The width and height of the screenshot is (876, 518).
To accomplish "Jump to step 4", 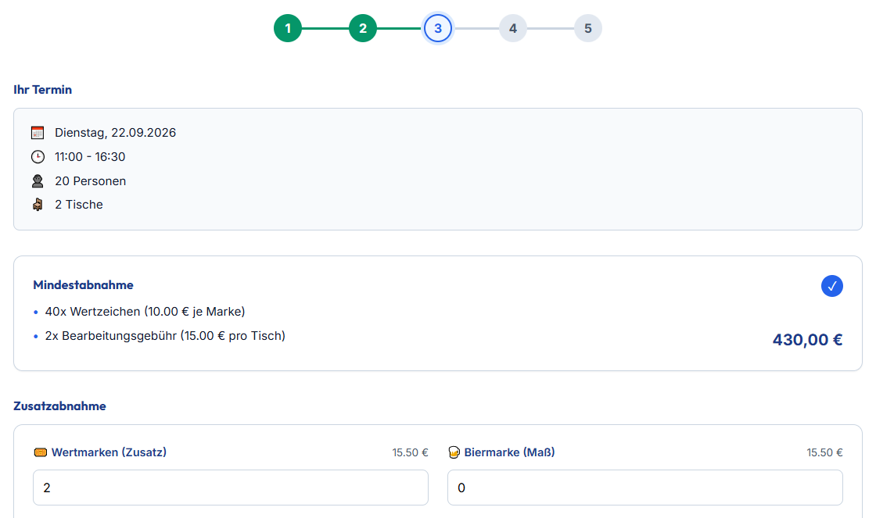I will (x=513, y=29).
